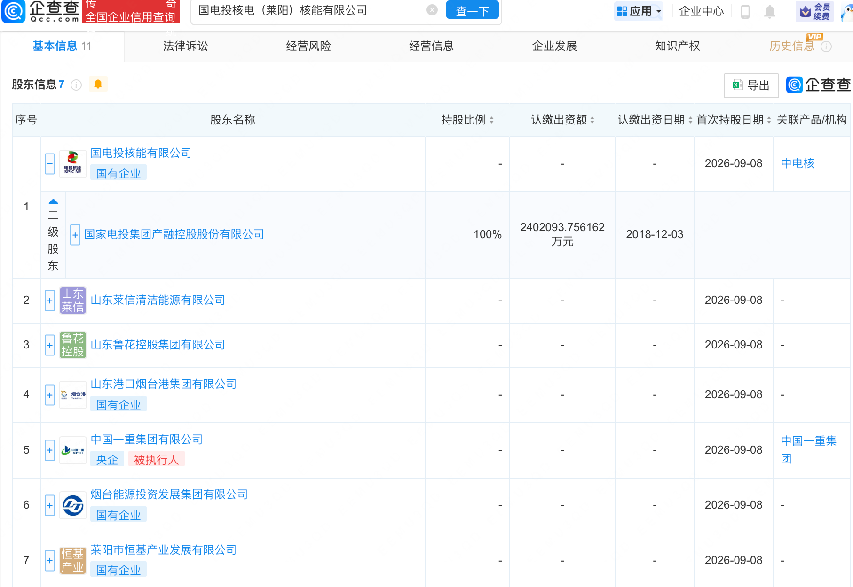Image resolution: width=853 pixels, height=587 pixels.
Task: Open the 国家电投集团产融控股股份有限公司 link
Action: pyautogui.click(x=174, y=234)
